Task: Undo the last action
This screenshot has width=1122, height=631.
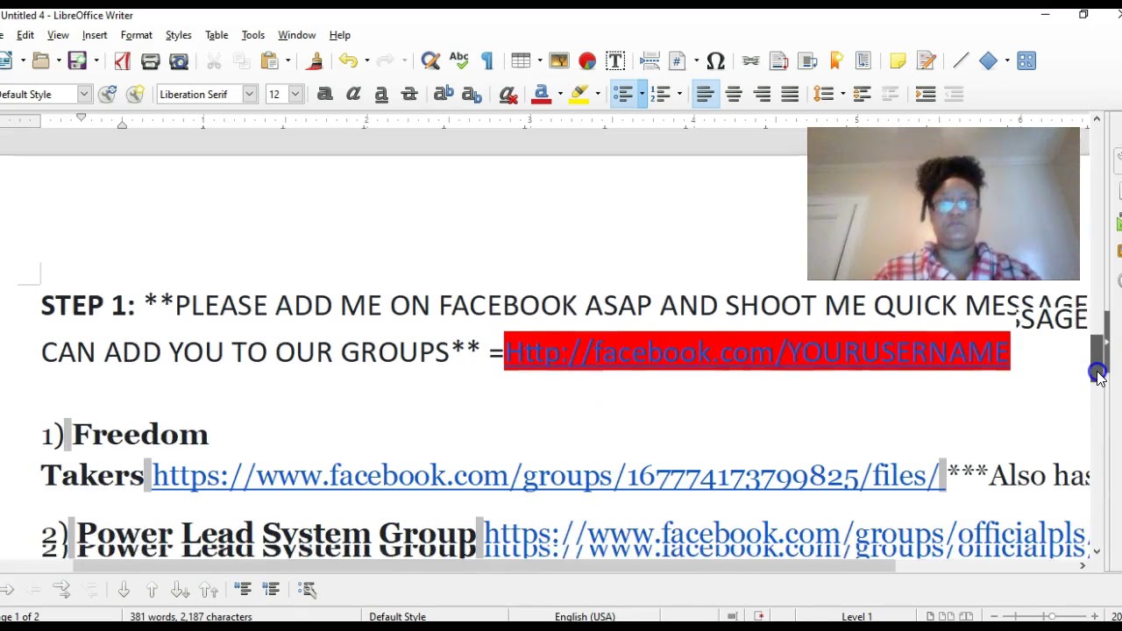Action: pos(348,60)
